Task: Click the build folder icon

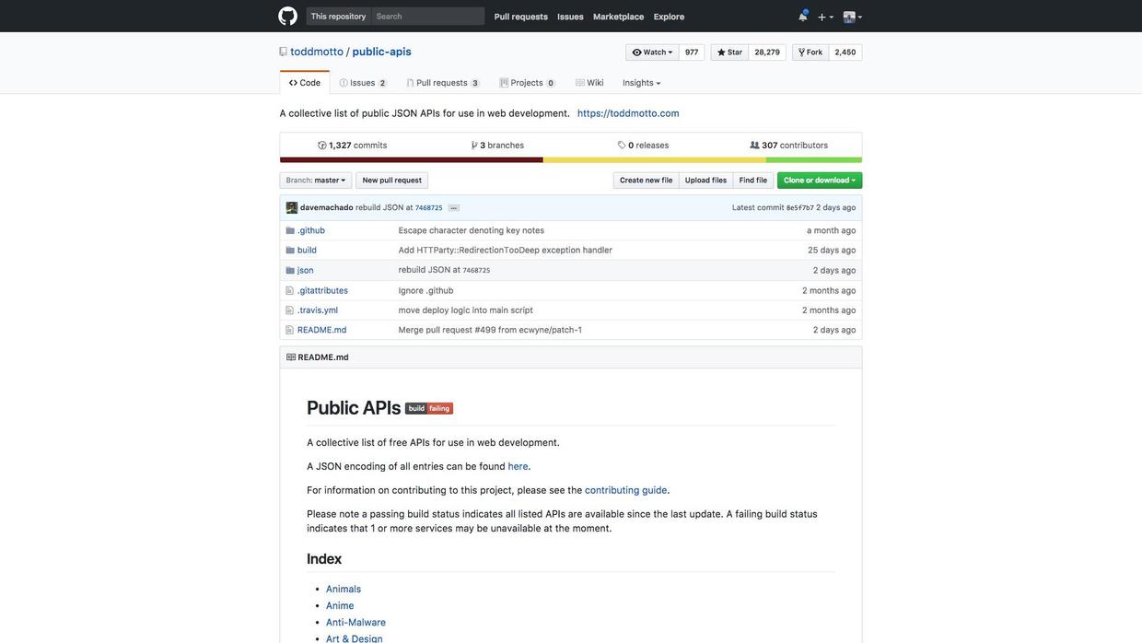Action: tap(290, 251)
